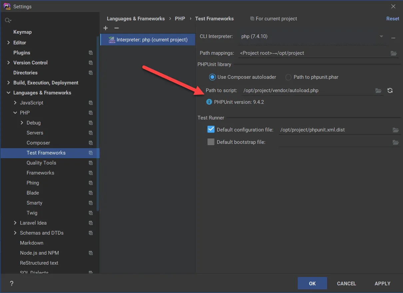Click the project-level icon next to Twig
The height and width of the screenshot is (293, 403).
(91, 213)
